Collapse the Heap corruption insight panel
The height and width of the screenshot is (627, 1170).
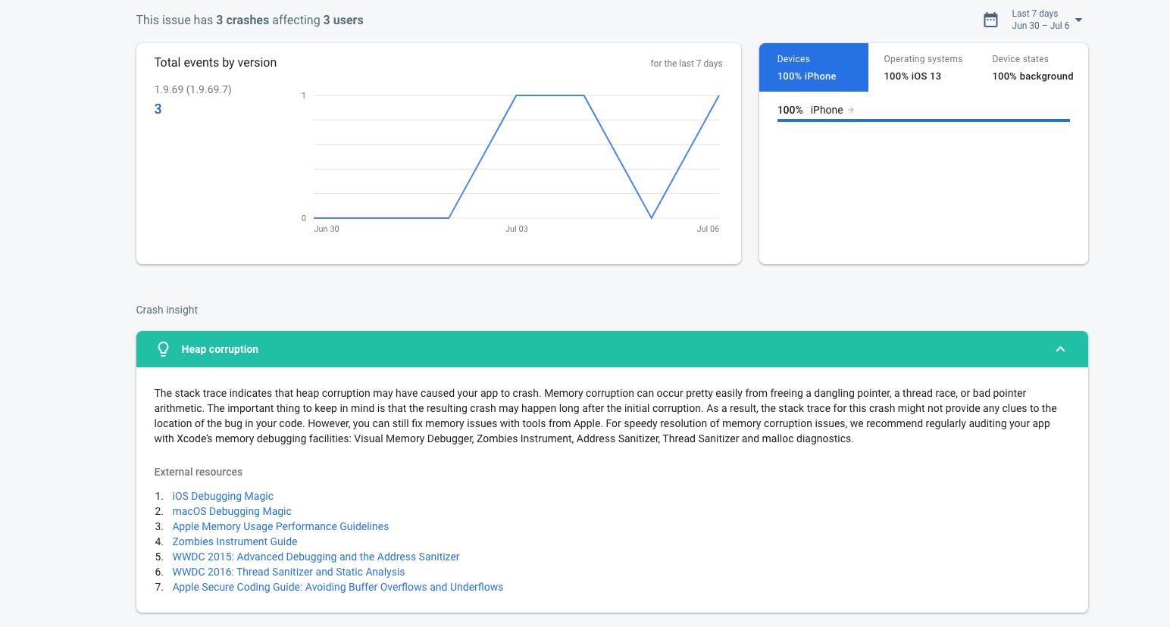(x=1060, y=349)
